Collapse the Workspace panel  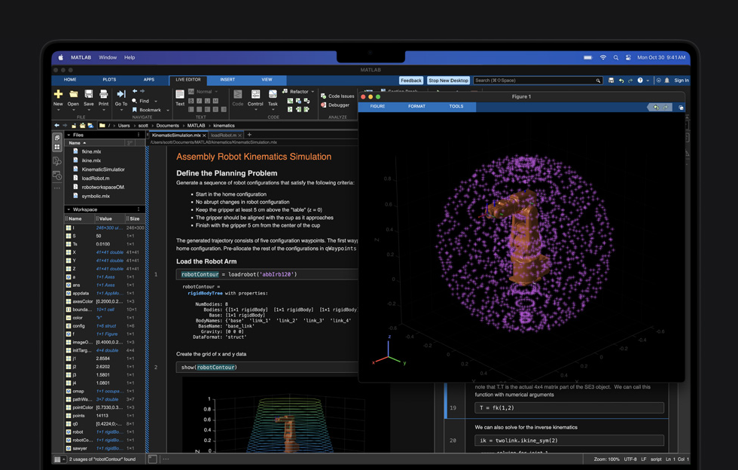(69, 209)
